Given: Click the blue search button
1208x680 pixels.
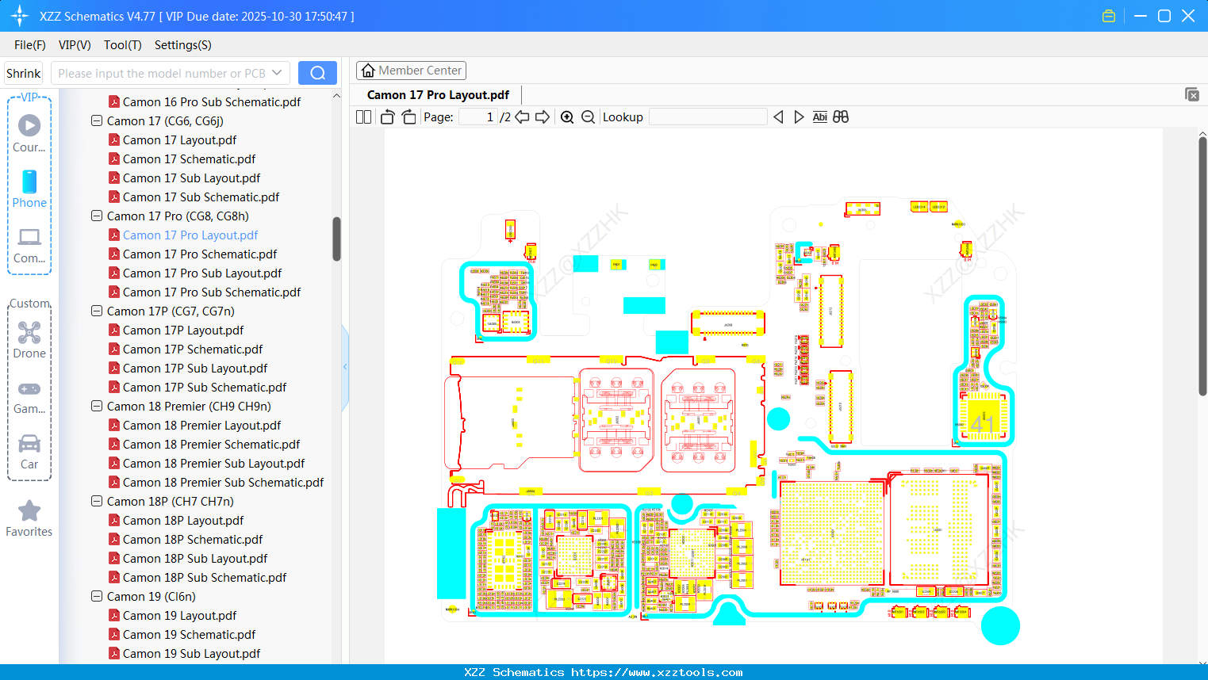Looking at the screenshot, I should [317, 73].
